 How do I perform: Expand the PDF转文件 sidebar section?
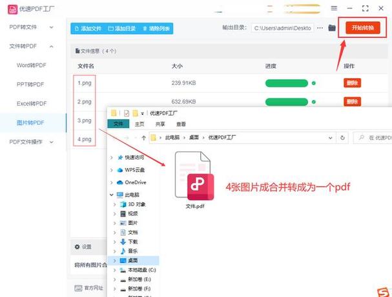51,27
